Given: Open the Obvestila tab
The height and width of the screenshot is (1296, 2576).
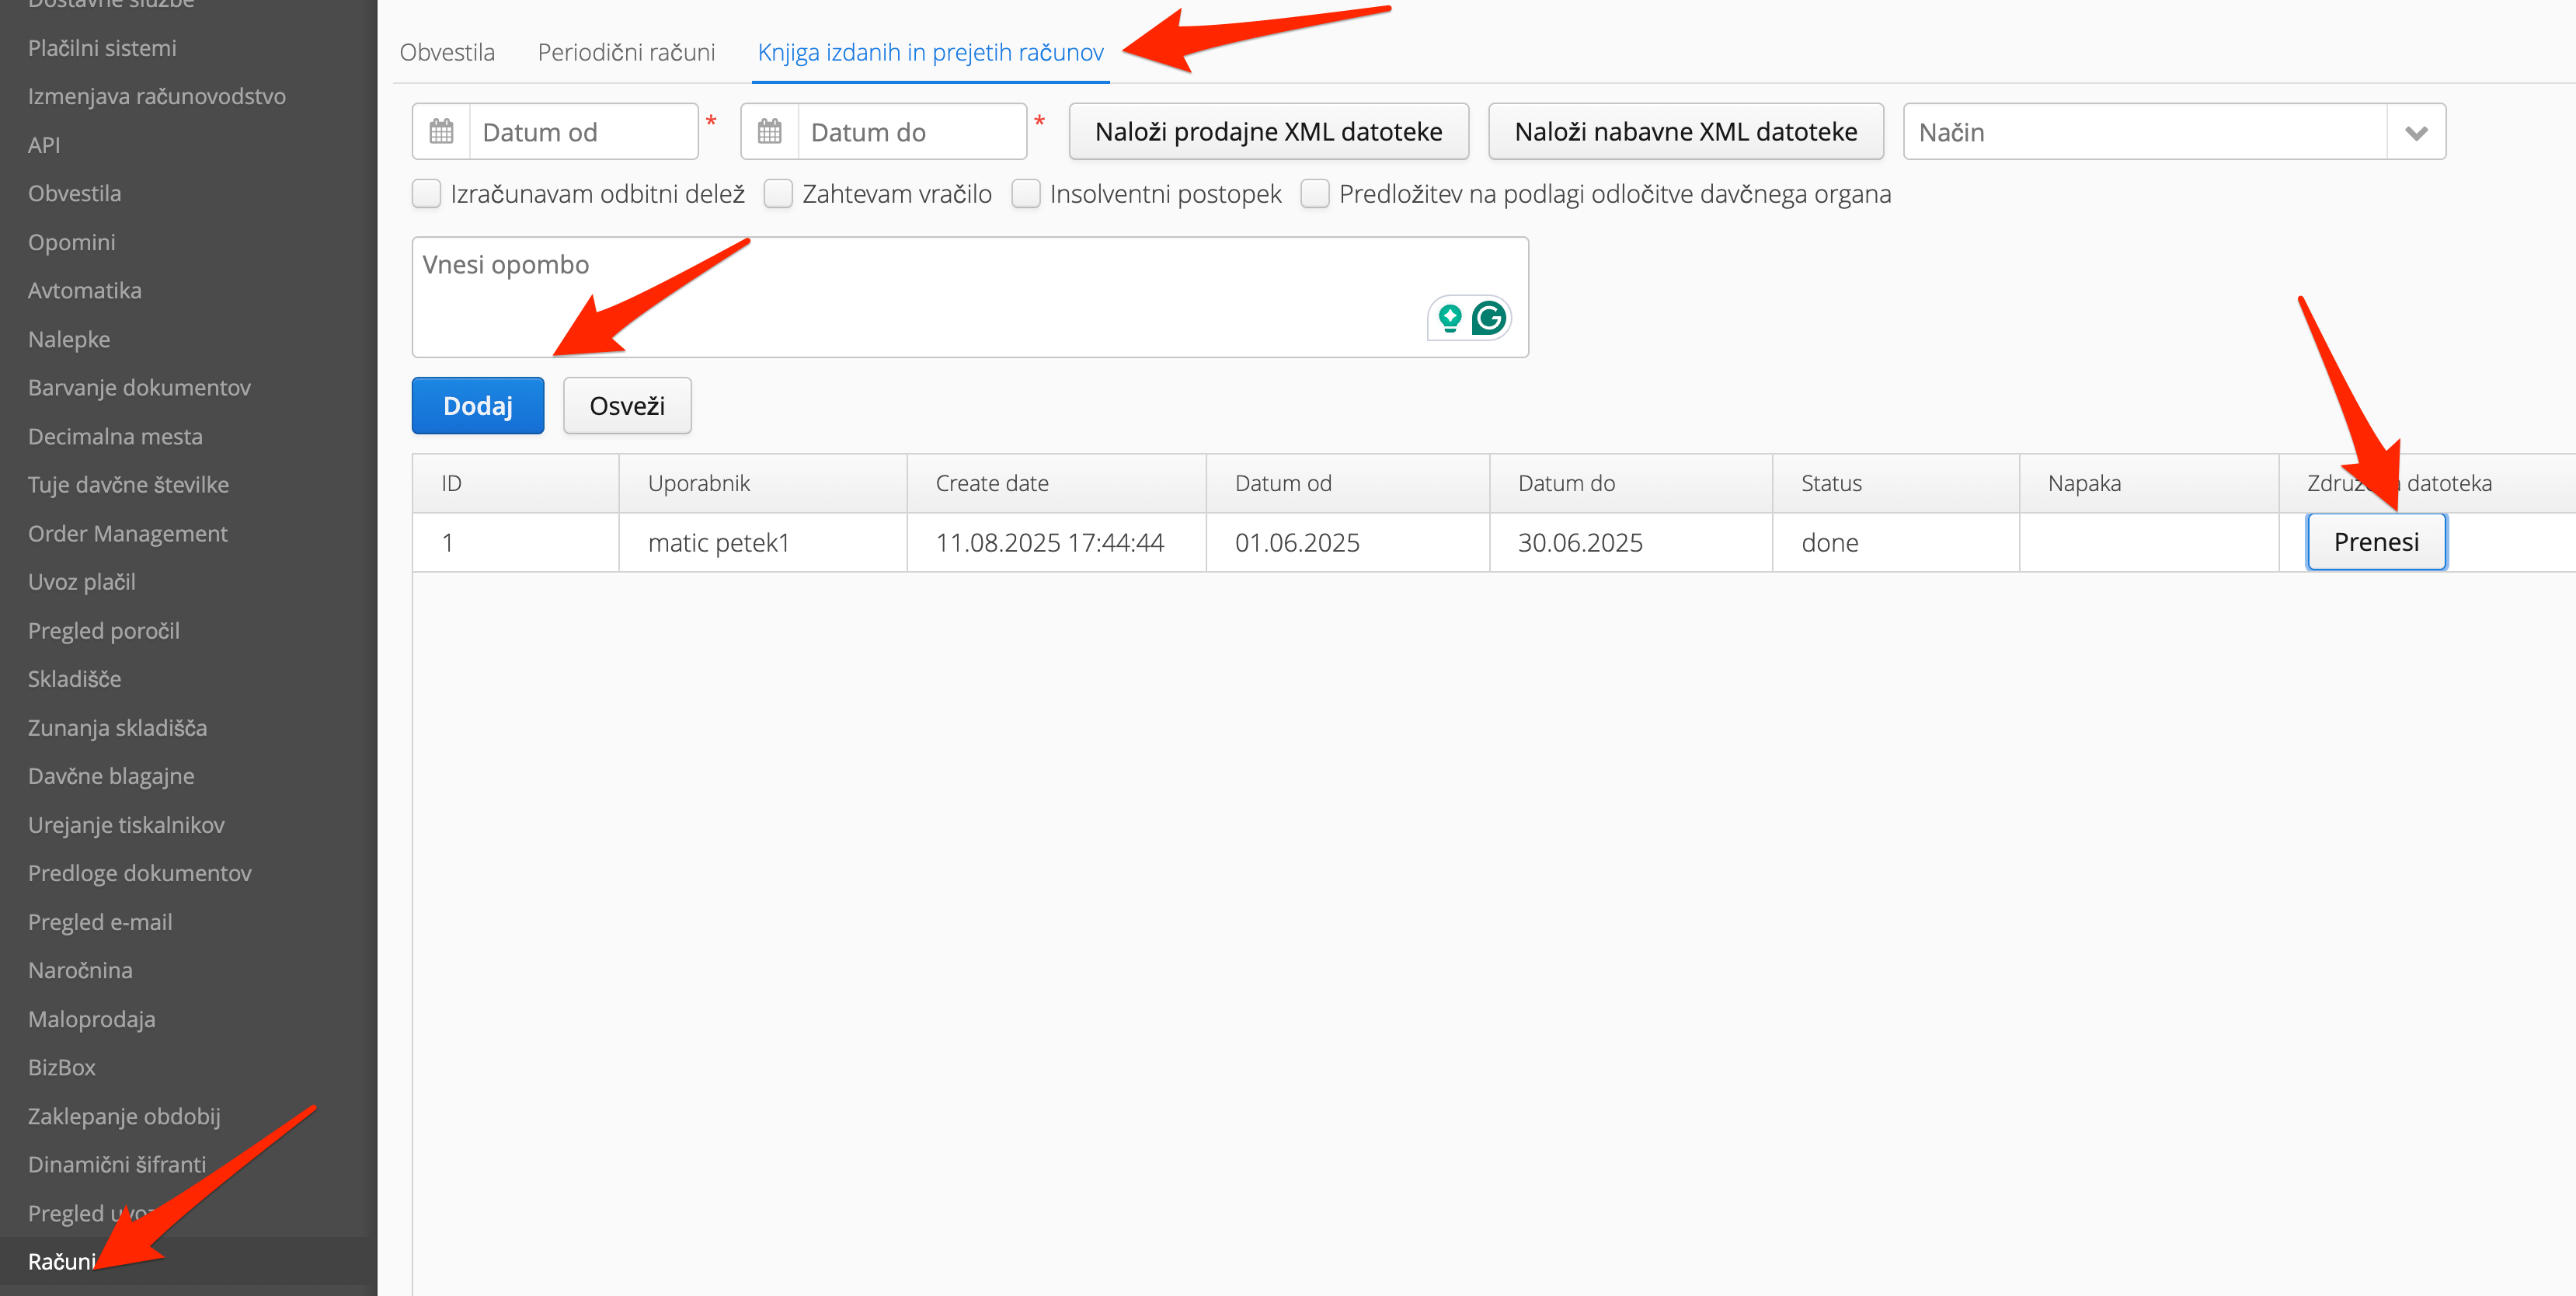Looking at the screenshot, I should coord(447,52).
